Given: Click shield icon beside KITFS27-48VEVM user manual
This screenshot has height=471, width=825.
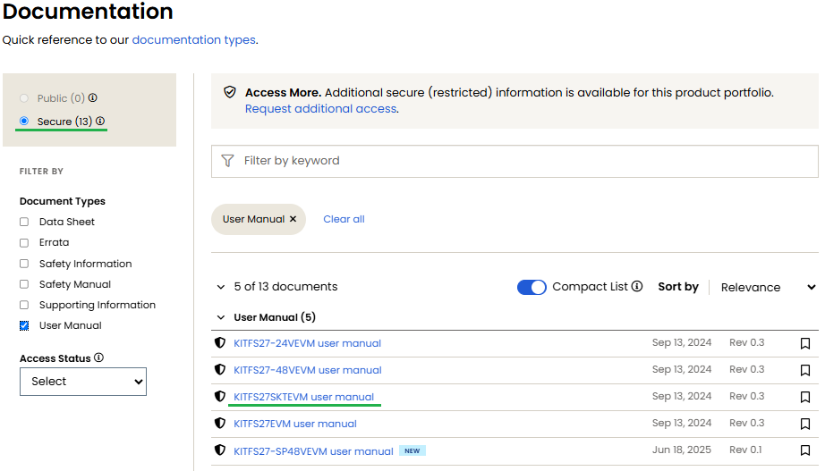Looking at the screenshot, I should [220, 369].
